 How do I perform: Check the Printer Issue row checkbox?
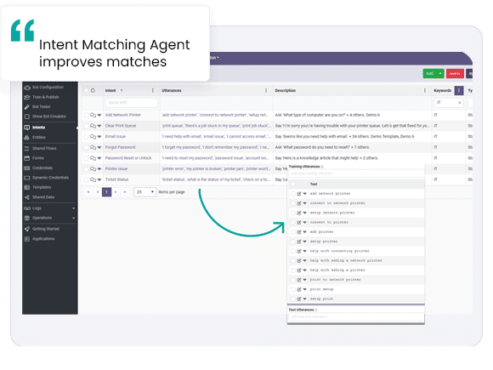tap(86, 169)
